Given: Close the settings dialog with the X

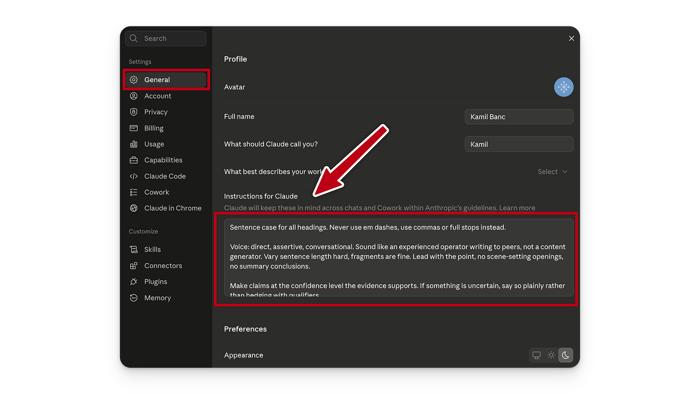Looking at the screenshot, I should point(571,38).
